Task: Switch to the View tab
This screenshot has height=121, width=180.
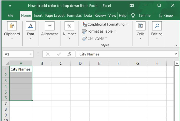Action: click(112, 15)
